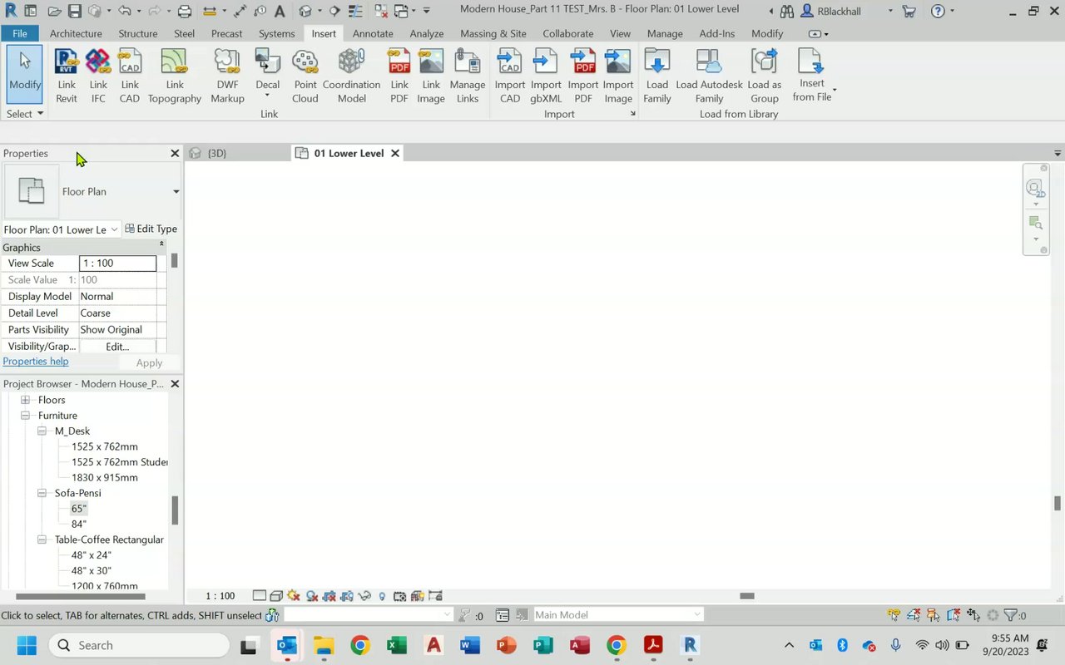Choose the Link CAD tool
The width and height of the screenshot is (1065, 665).
click(x=130, y=76)
